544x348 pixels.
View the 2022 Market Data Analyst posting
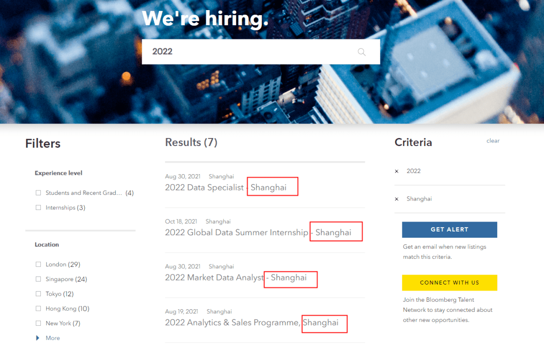(x=214, y=277)
